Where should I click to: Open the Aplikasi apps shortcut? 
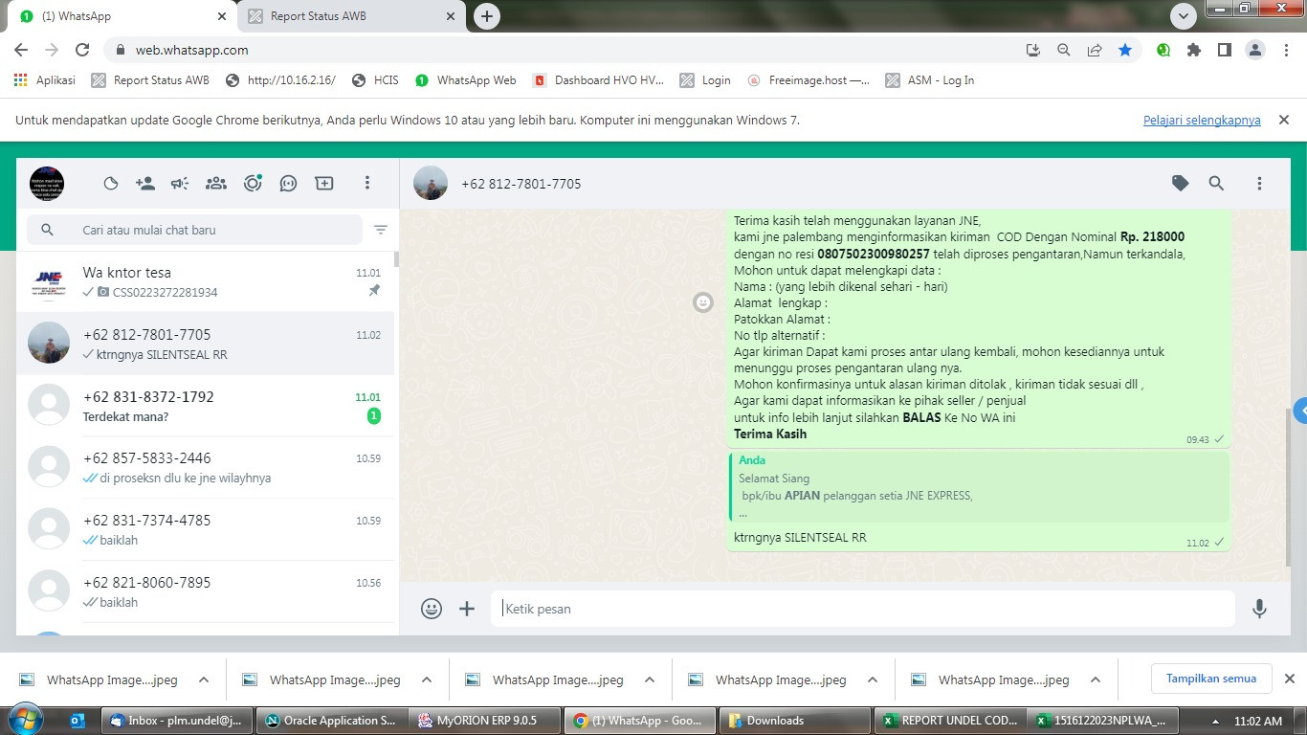tap(45, 80)
